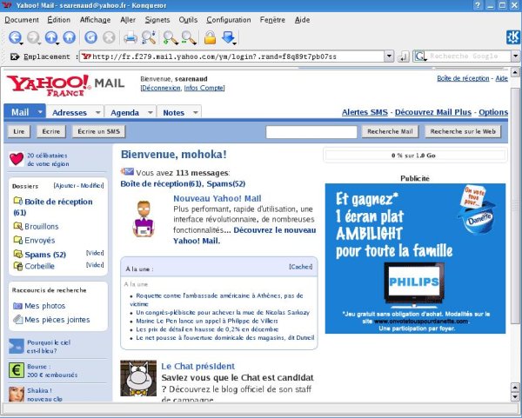
Task: Click the Mes photos icon
Action: (17, 306)
